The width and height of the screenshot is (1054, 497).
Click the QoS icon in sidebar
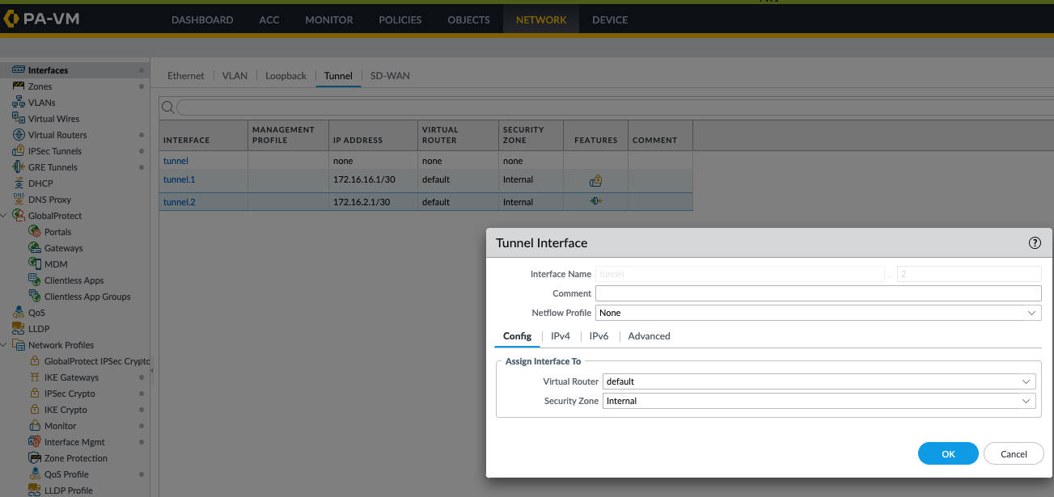19,313
